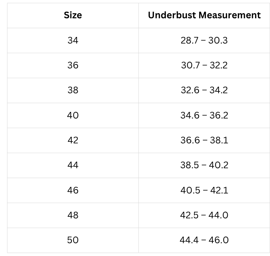The image size is (270, 256).
Task: Click the 34.6 – 36.2 measurement cell
Action: pyautogui.click(x=204, y=115)
